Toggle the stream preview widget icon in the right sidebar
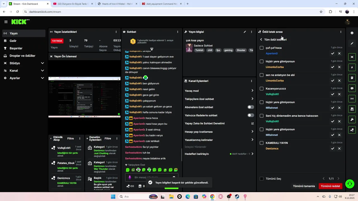Image resolution: width=358 pixels, height=201 pixels. (352, 57)
